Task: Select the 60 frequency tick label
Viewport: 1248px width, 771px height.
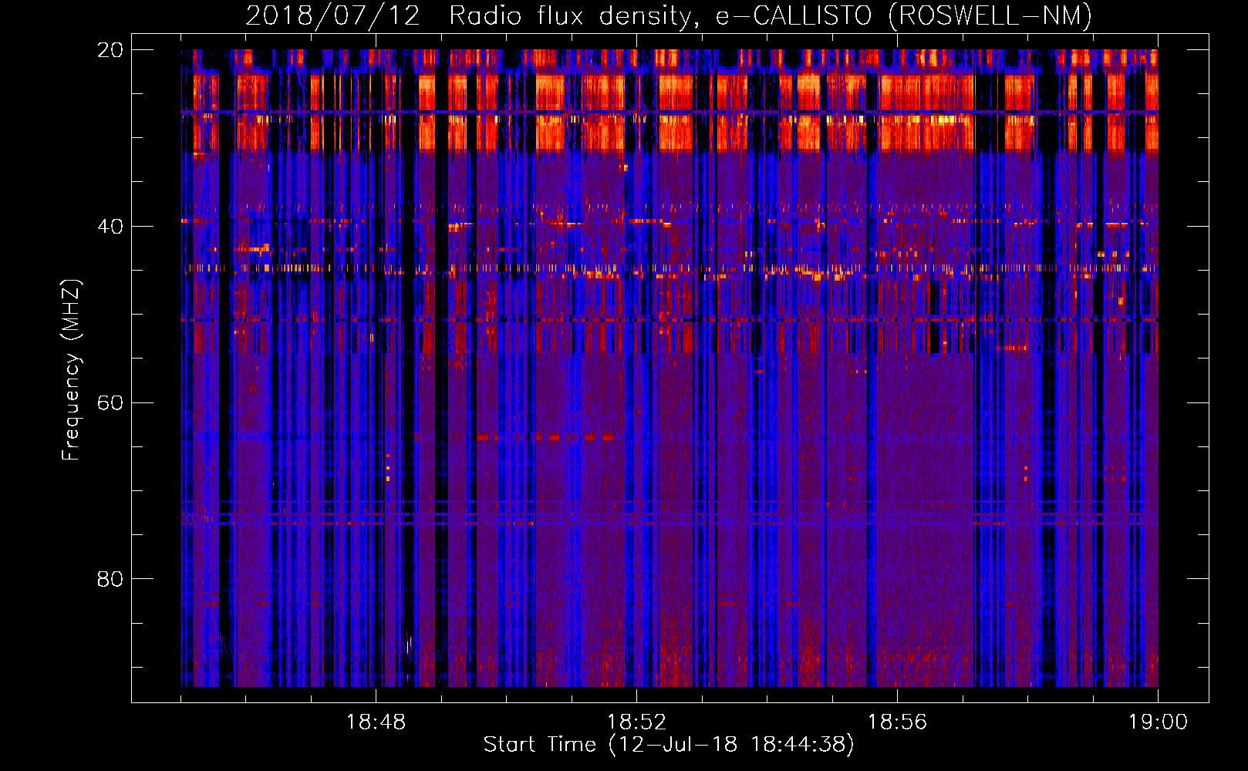Action: [x=110, y=403]
